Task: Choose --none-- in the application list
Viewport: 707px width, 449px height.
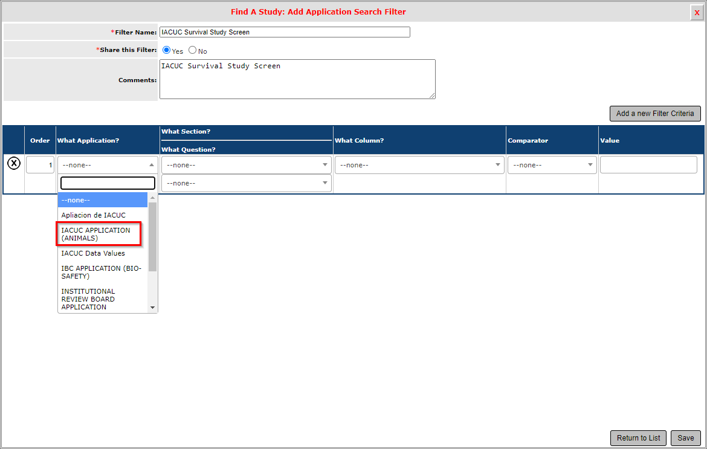Action: click(103, 200)
